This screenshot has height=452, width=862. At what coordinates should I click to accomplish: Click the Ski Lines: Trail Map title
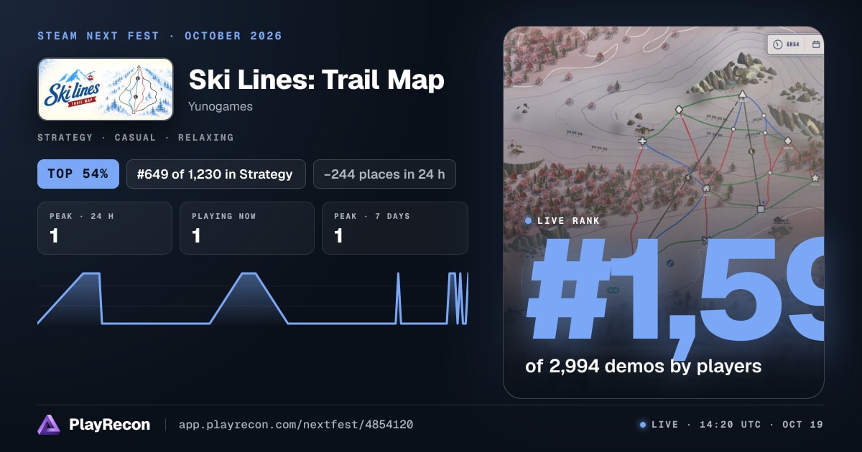pyautogui.click(x=316, y=80)
